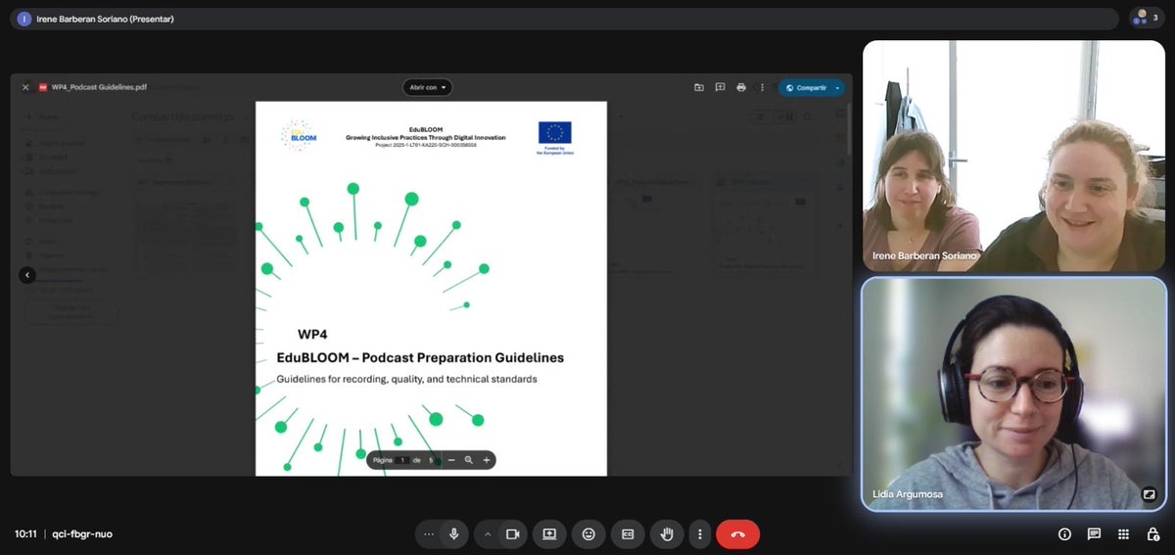Open host controls lock icon
This screenshot has height=555, width=1175.
1152,533
